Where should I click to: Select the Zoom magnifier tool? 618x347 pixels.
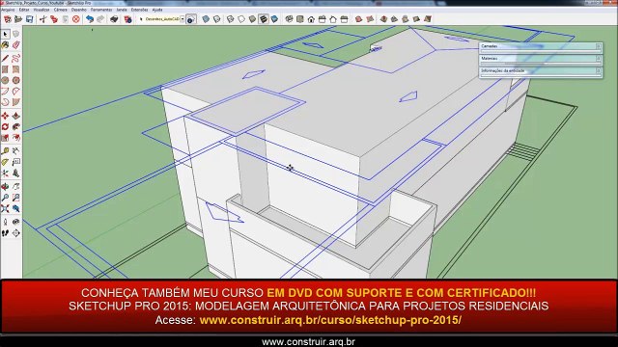(5, 198)
